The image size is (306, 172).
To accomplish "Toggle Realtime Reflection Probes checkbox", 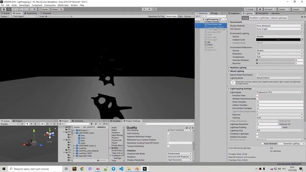I will click(x=168, y=137).
